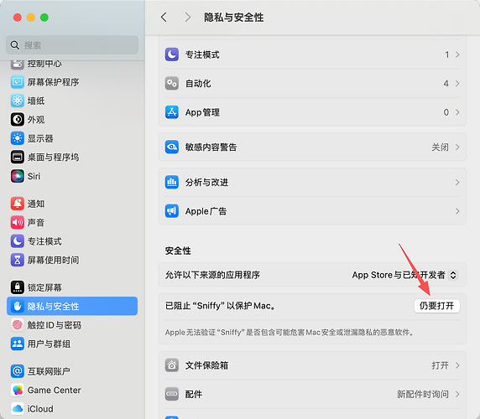Image resolution: width=480 pixels, height=419 pixels.
Task: Click 新配件时询问 value text
Action: [x=423, y=394]
